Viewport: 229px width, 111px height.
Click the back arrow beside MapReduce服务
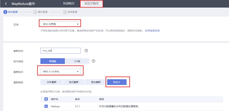(x=6, y=4)
